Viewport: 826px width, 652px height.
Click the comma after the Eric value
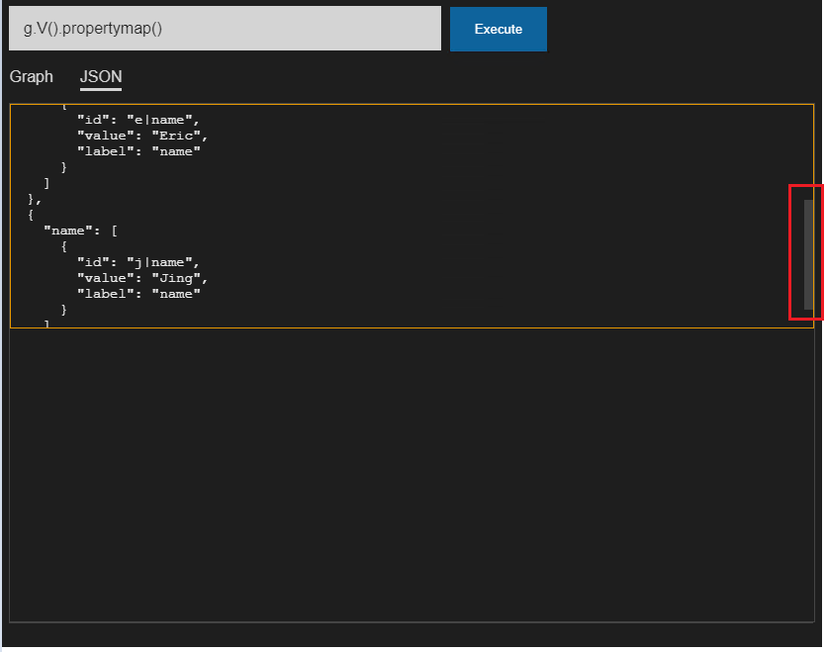click(205, 135)
